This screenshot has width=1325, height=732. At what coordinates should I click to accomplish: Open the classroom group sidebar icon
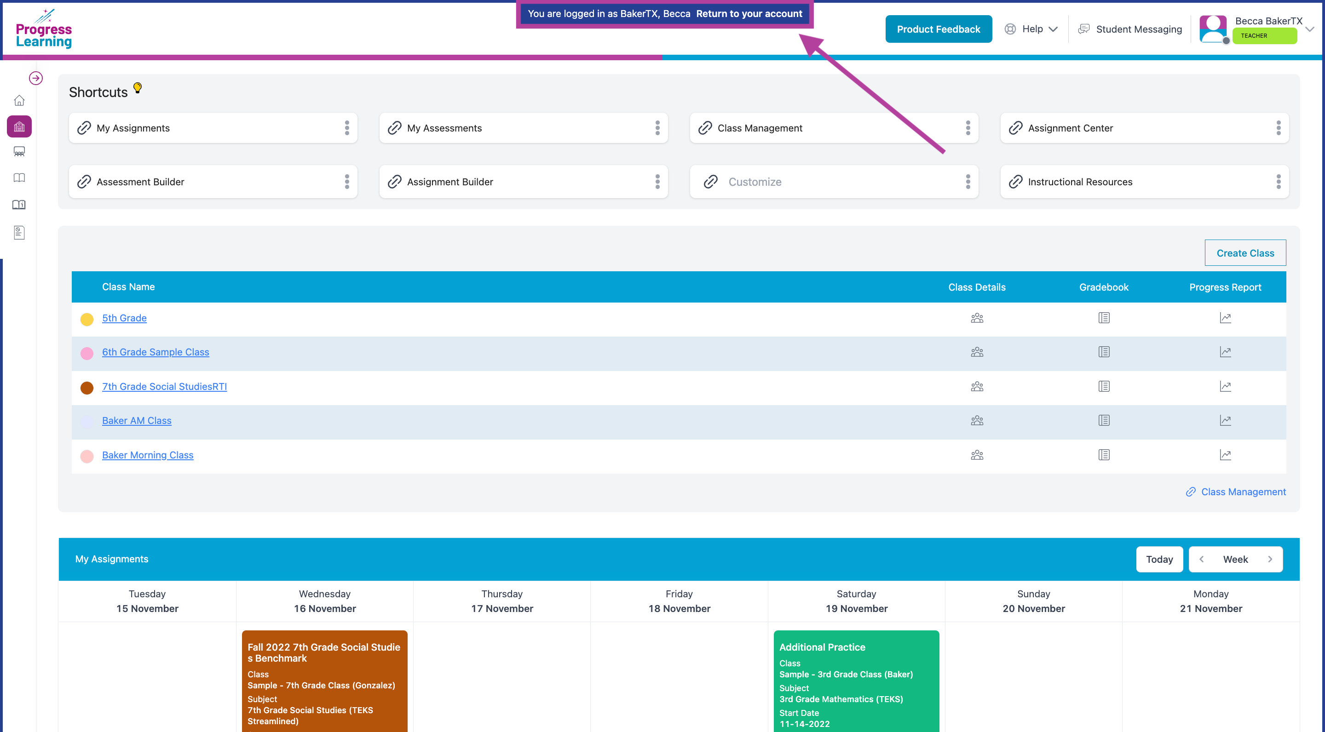pyautogui.click(x=19, y=152)
